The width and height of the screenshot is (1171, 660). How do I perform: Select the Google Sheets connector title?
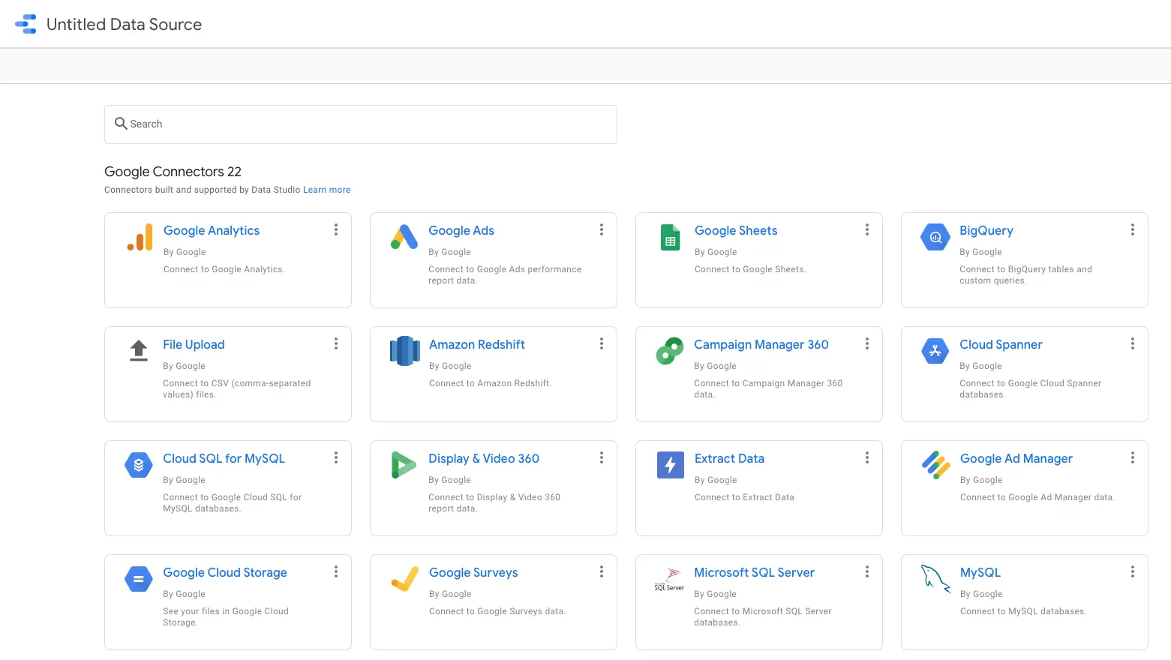[736, 230]
